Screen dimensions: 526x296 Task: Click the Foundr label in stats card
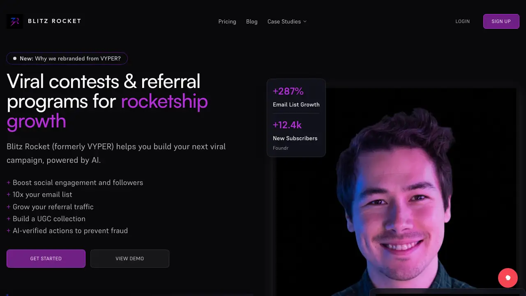click(x=281, y=148)
